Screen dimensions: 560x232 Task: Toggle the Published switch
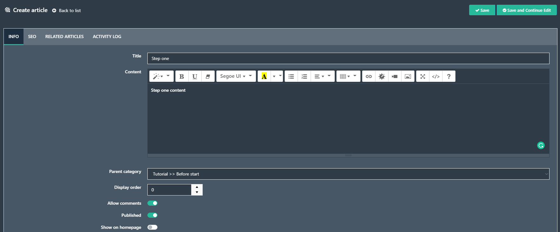152,215
